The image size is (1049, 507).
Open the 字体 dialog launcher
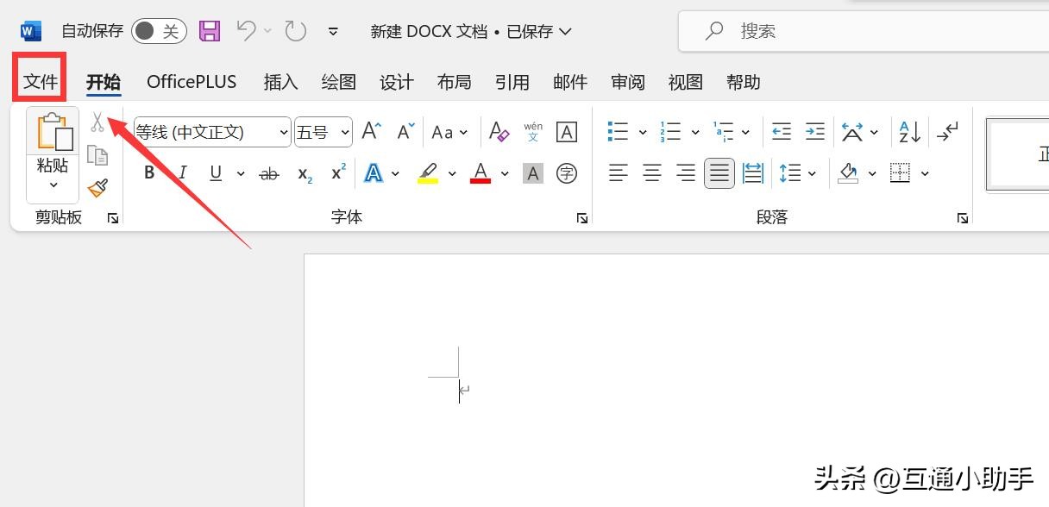(x=582, y=218)
